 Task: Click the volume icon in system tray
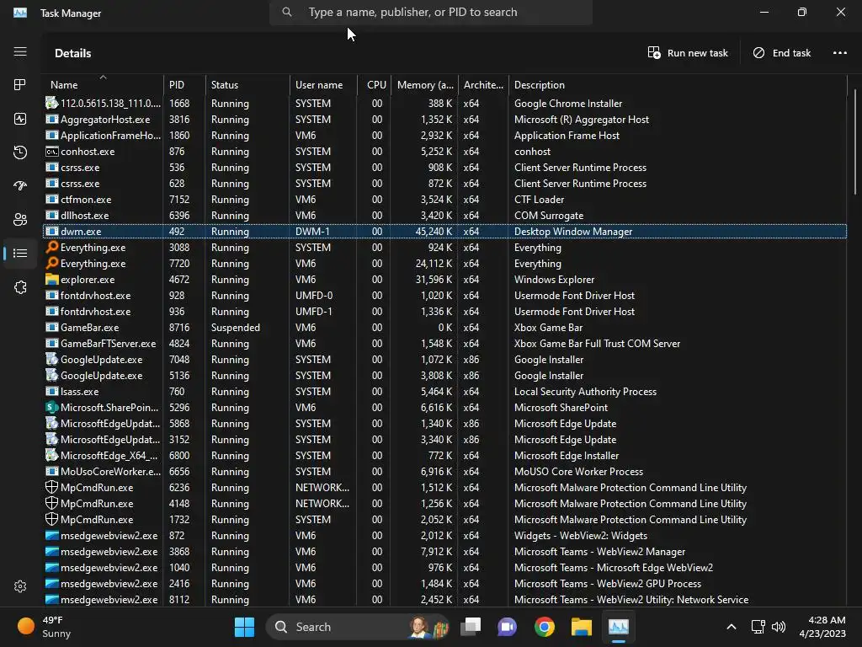point(779,627)
